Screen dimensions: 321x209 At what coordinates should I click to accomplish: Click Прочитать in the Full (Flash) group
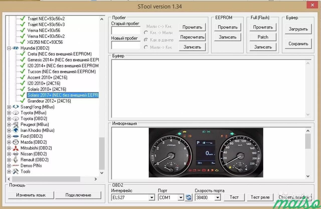[x=263, y=27]
